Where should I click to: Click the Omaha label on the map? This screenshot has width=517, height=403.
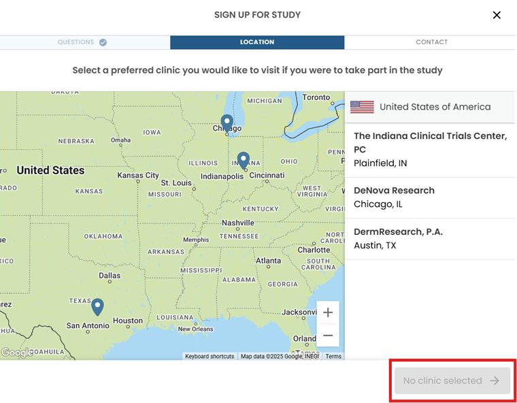pyautogui.click(x=120, y=140)
